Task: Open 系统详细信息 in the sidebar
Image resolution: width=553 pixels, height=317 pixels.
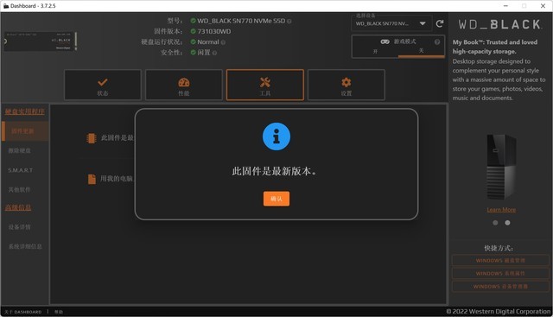Action: tap(25, 246)
